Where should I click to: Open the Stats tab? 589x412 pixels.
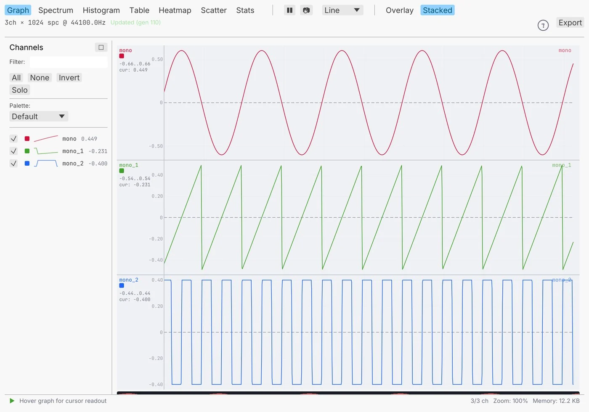(x=245, y=10)
